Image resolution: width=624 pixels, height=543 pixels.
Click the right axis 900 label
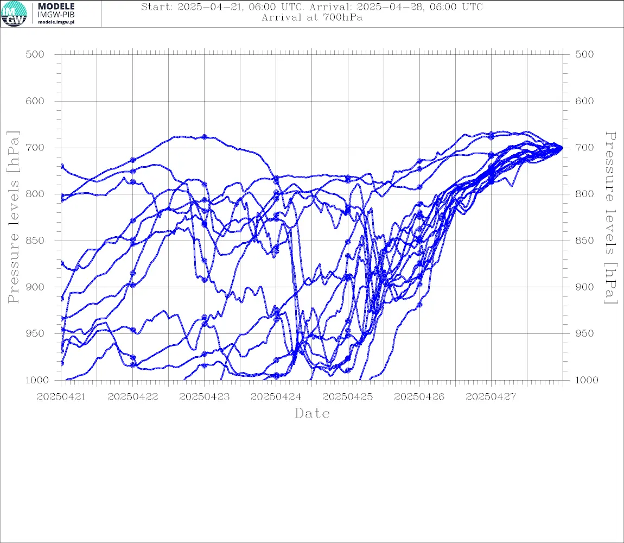tap(584, 287)
